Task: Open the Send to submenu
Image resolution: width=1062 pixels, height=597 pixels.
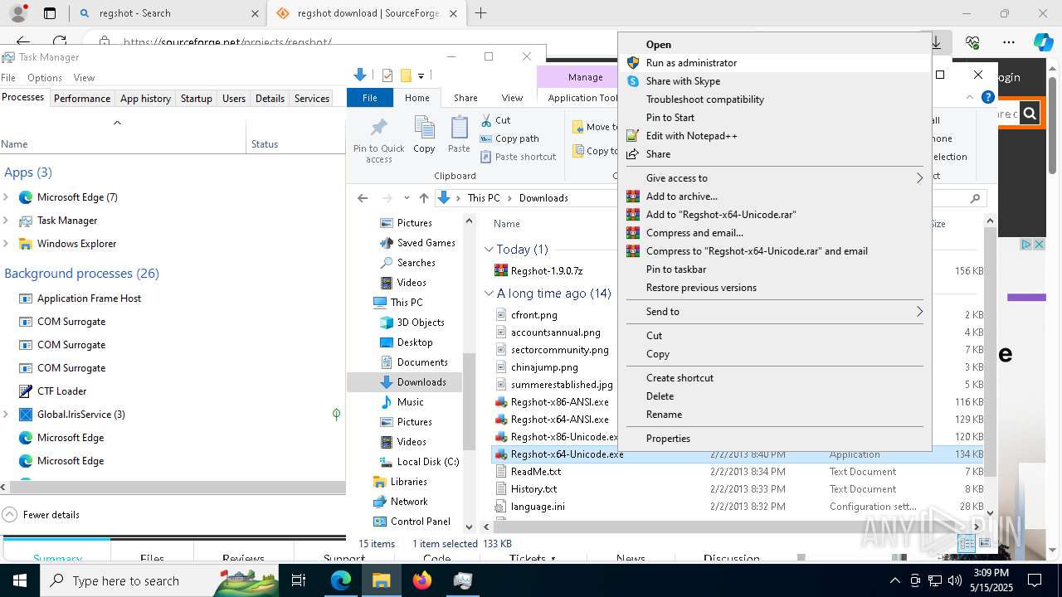Action: pyautogui.click(x=774, y=312)
